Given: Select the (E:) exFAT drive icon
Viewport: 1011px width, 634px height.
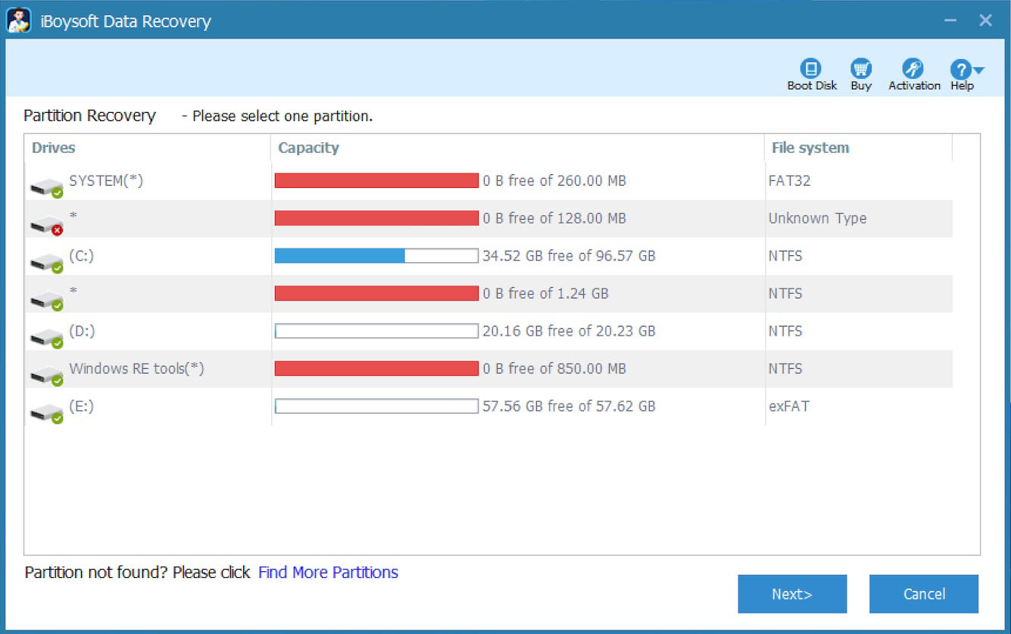Looking at the screenshot, I should (47, 410).
